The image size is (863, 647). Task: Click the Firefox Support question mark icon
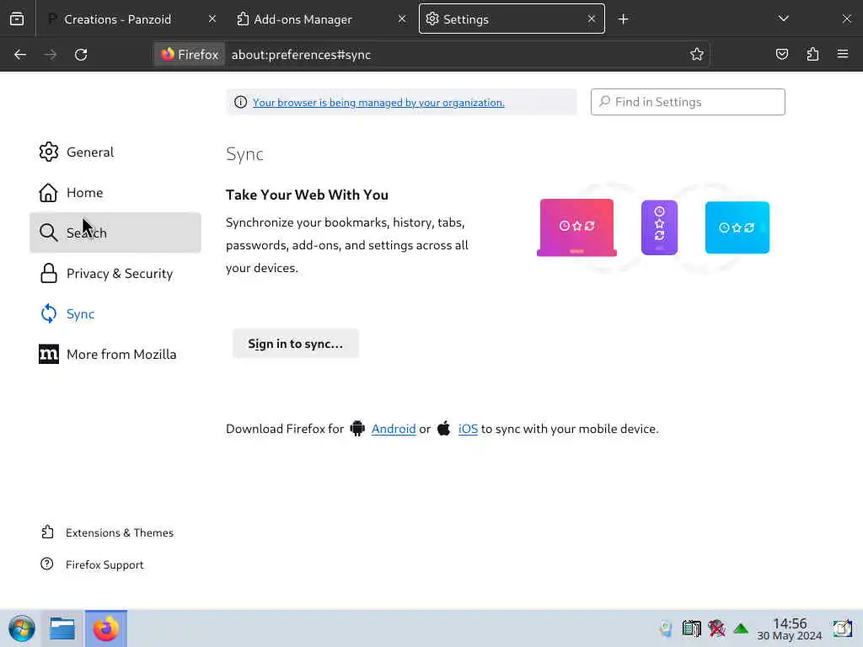click(x=47, y=564)
